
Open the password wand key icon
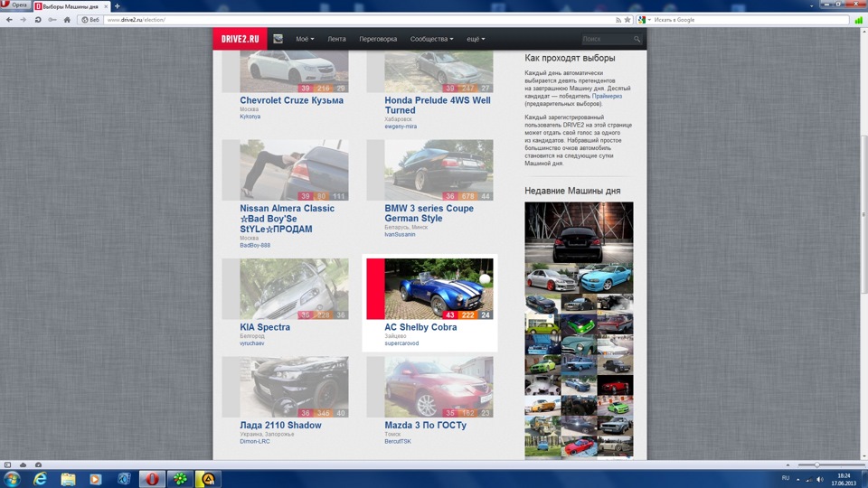[x=52, y=19]
